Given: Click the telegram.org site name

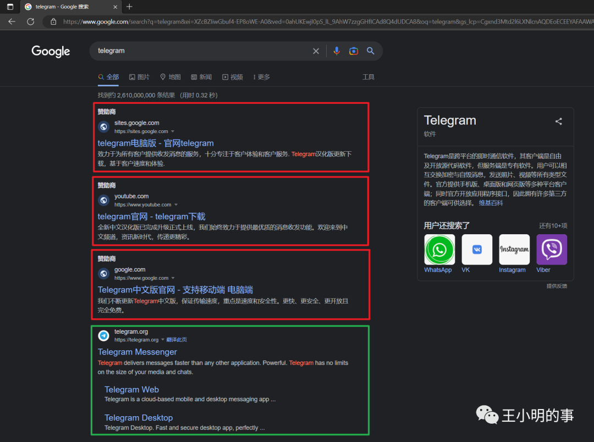Looking at the screenshot, I should click(x=131, y=331).
